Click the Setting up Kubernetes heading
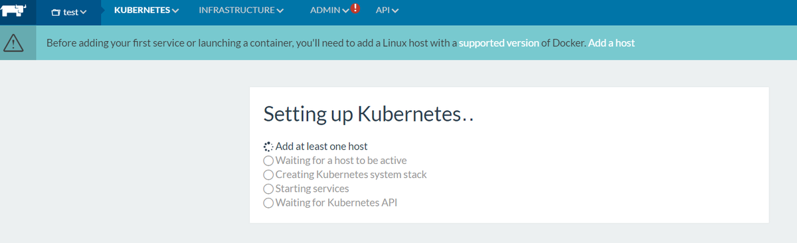 [369, 114]
